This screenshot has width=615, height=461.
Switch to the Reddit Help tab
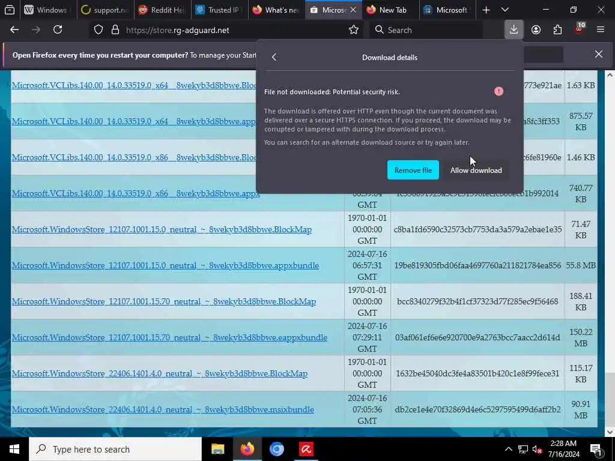[162, 10]
